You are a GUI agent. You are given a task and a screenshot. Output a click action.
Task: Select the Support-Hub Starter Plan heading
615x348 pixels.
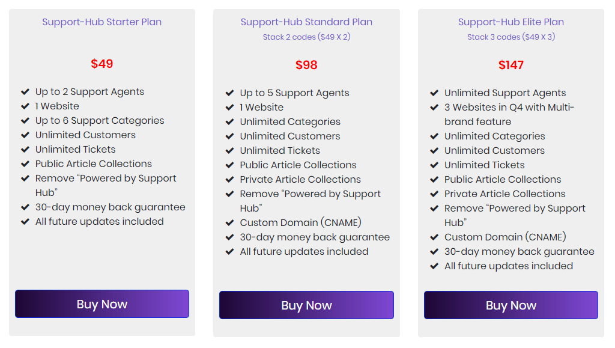[x=101, y=22]
